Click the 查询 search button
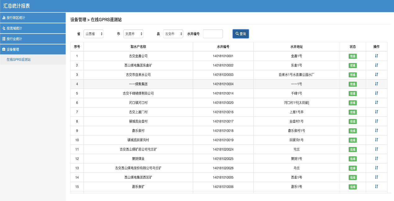The height and width of the screenshot is (201, 394). coord(241,34)
